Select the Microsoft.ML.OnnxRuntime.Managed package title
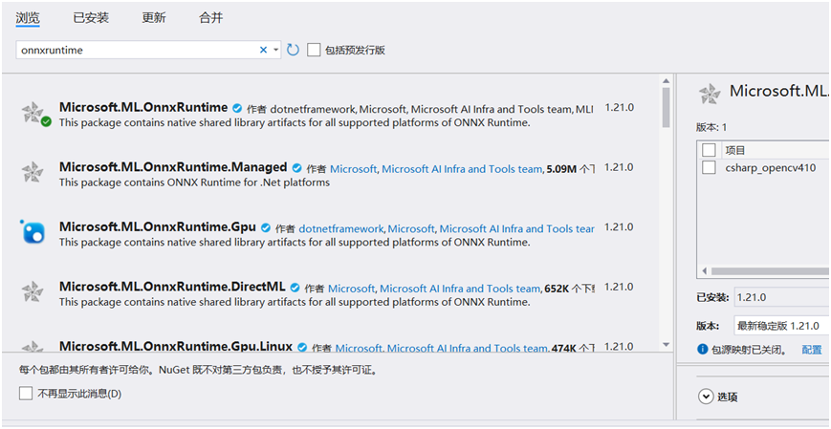The width and height of the screenshot is (831, 429). point(173,167)
